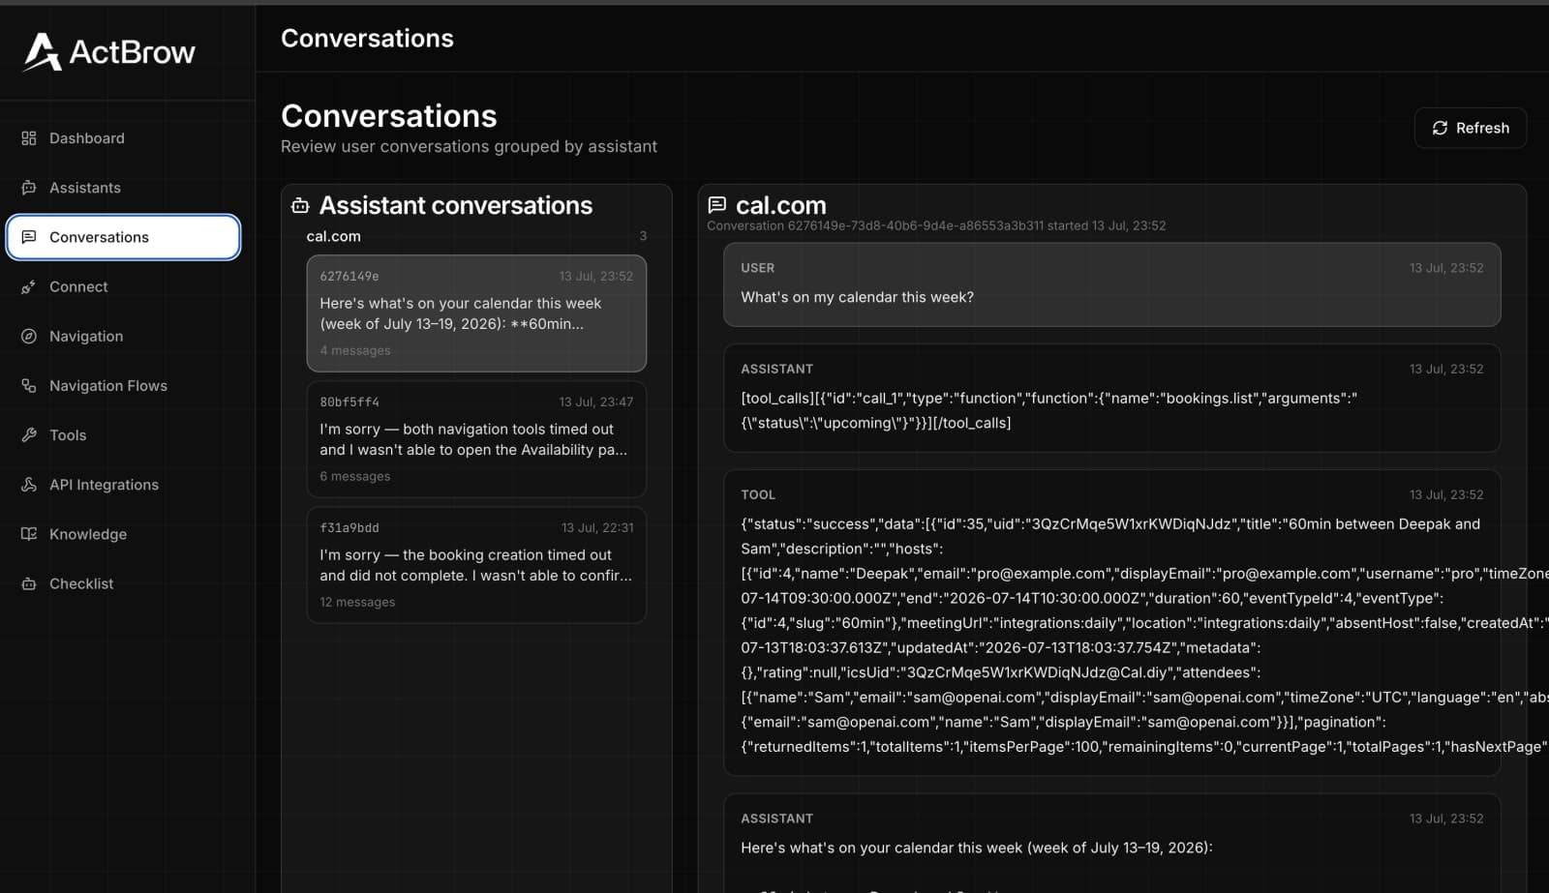The width and height of the screenshot is (1549, 893).
Task: Open the Knowledge section
Action: pyautogui.click(x=123, y=533)
